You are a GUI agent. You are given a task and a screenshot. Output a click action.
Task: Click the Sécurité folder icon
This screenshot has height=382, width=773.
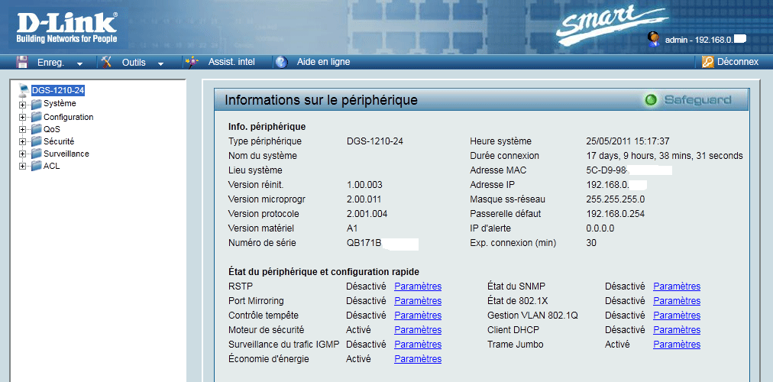coord(37,141)
